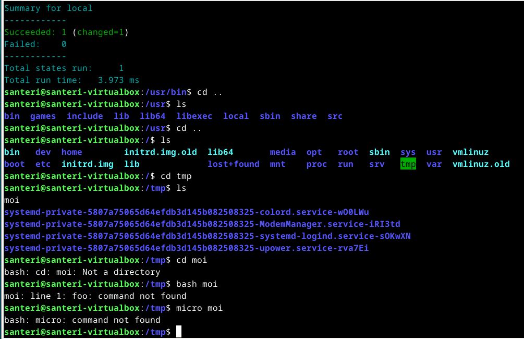524x339 pixels.
Task: Click the 'Summary for local' heading text
Action: 48,8
